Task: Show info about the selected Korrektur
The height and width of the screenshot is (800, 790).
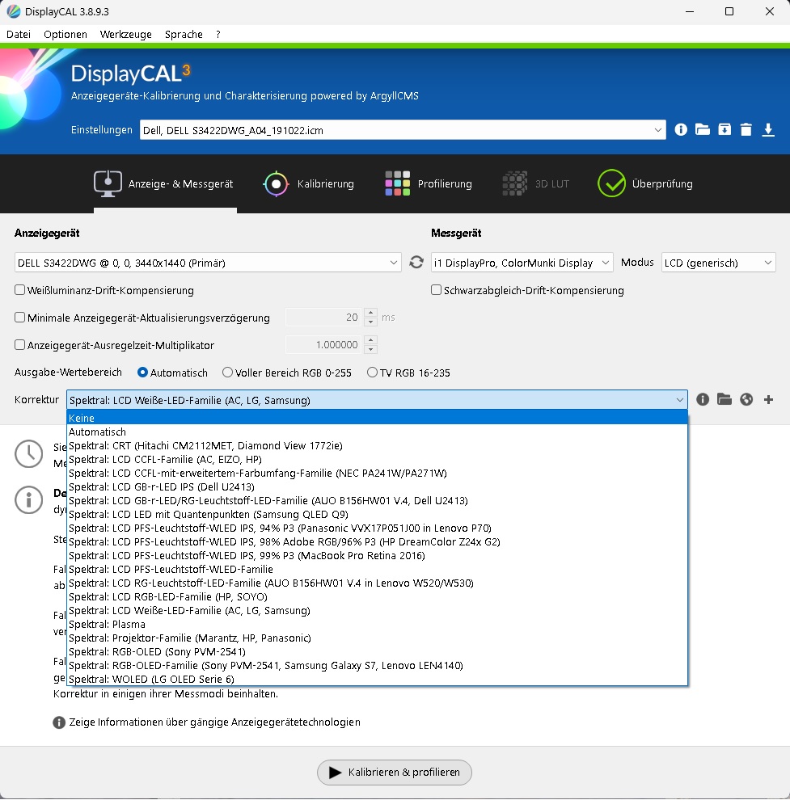Action: (x=703, y=399)
